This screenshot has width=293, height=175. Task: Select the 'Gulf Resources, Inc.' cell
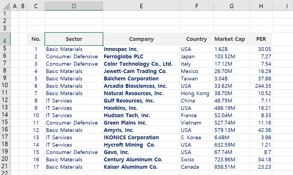click(141, 101)
